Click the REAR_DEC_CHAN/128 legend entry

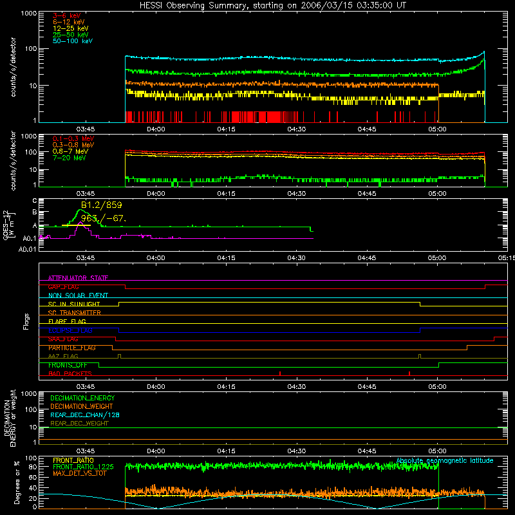[85, 415]
